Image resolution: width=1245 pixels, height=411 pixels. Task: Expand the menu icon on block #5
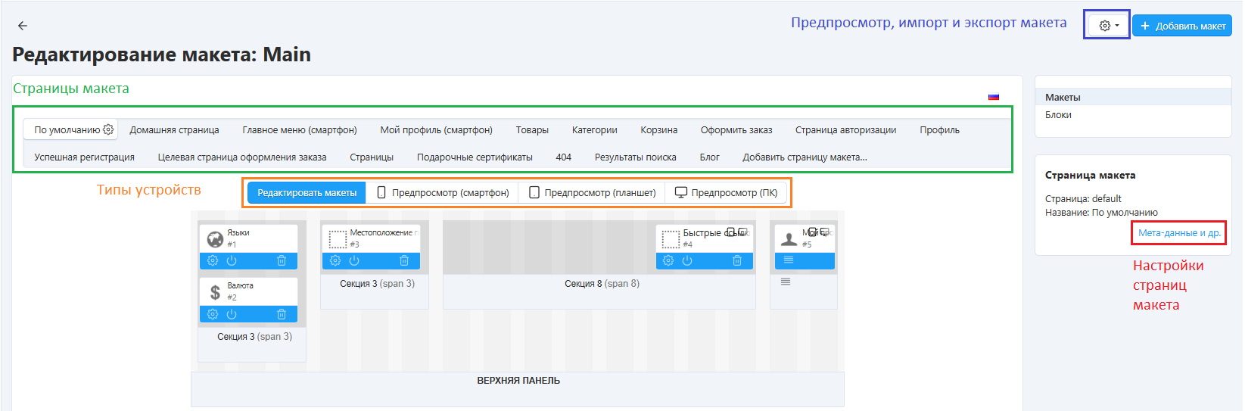[789, 260]
